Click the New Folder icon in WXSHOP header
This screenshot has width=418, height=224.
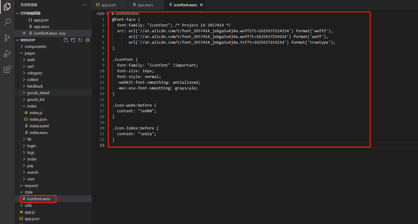pyautogui.click(x=73, y=40)
